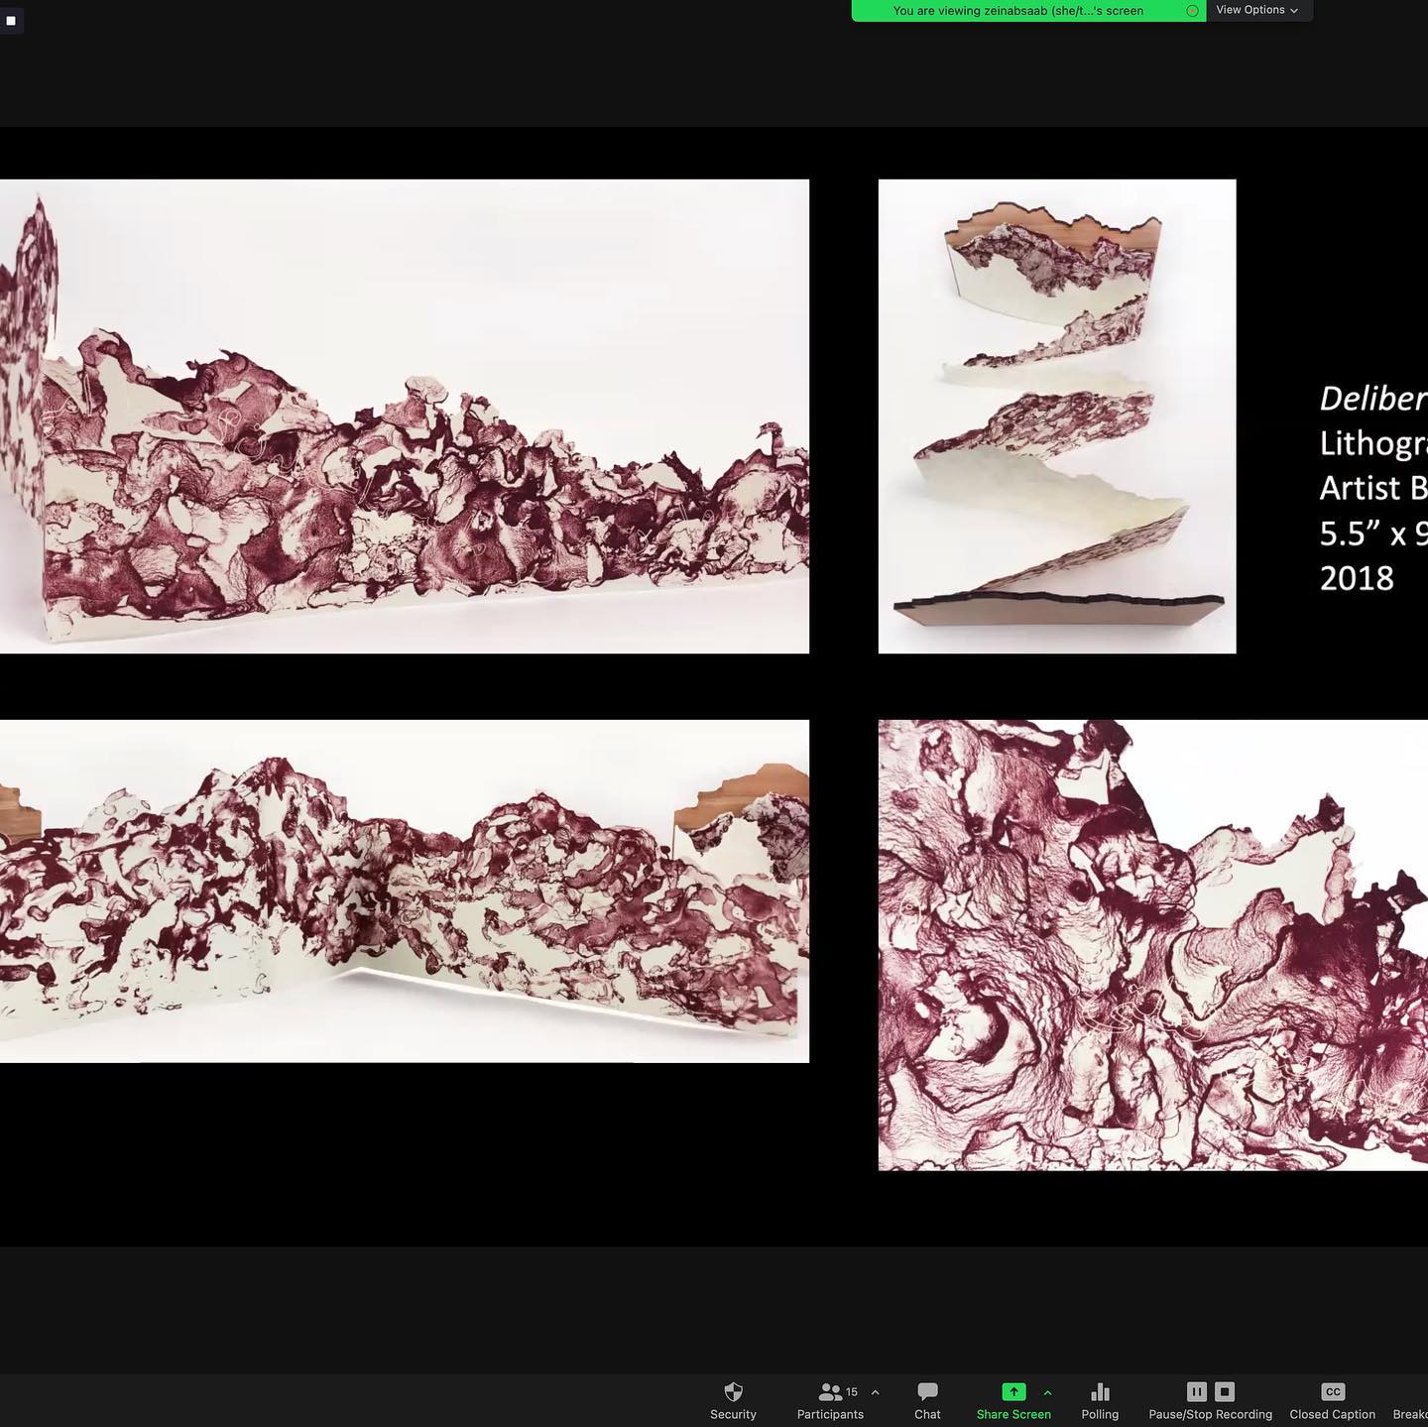This screenshot has height=1427, width=1428.
Task: Click the Pause/Stop Recording label
Action: [1210, 1414]
